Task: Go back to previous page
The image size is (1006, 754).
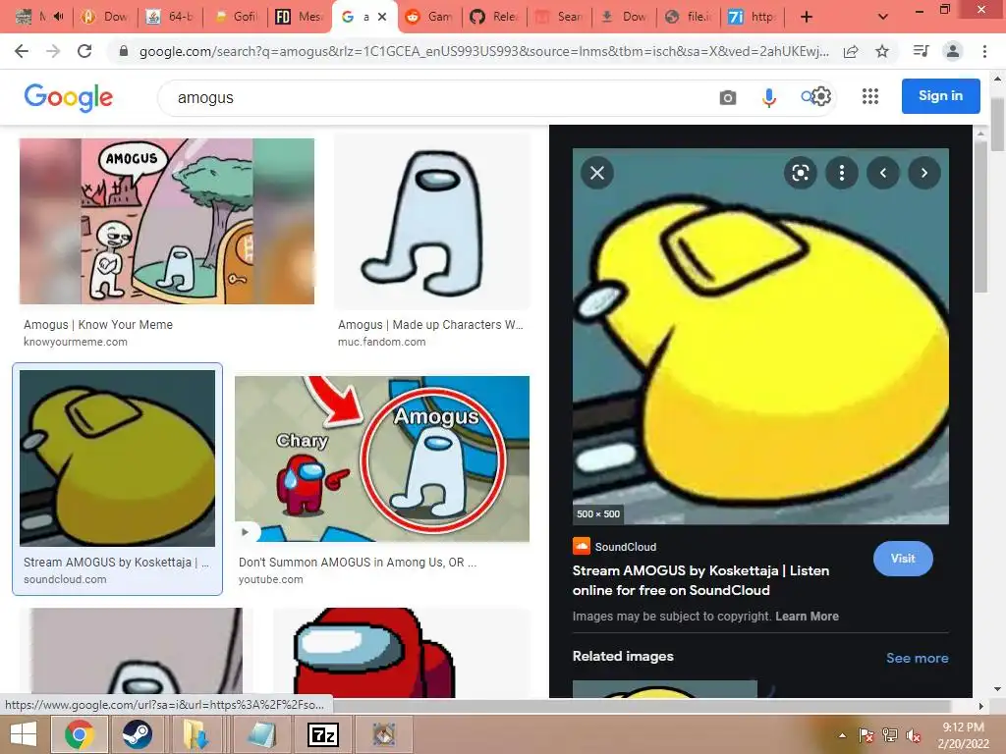Action: click(22, 51)
